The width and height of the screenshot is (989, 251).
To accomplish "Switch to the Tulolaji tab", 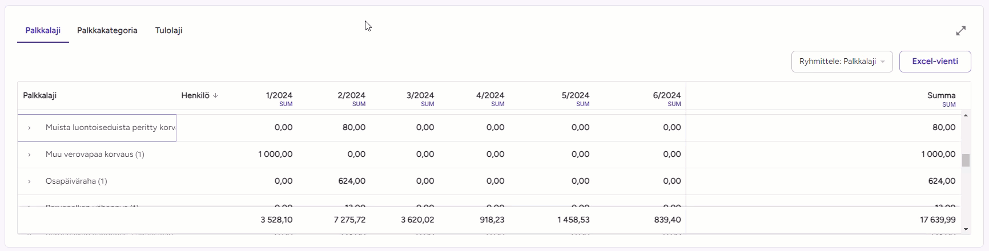I will point(168,31).
